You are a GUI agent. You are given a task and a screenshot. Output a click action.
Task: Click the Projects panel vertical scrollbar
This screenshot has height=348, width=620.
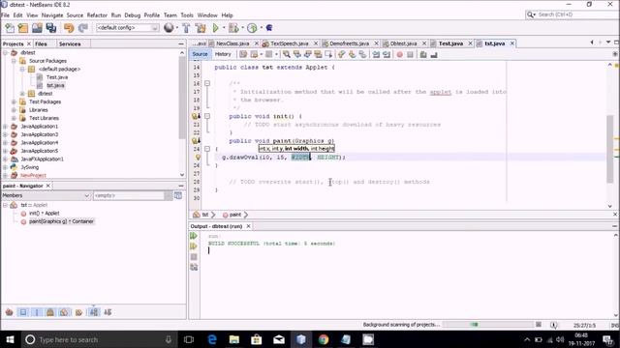(182, 98)
